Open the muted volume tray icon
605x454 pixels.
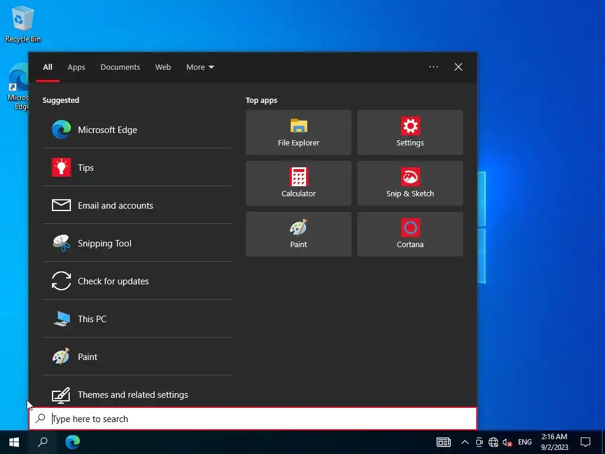point(507,442)
